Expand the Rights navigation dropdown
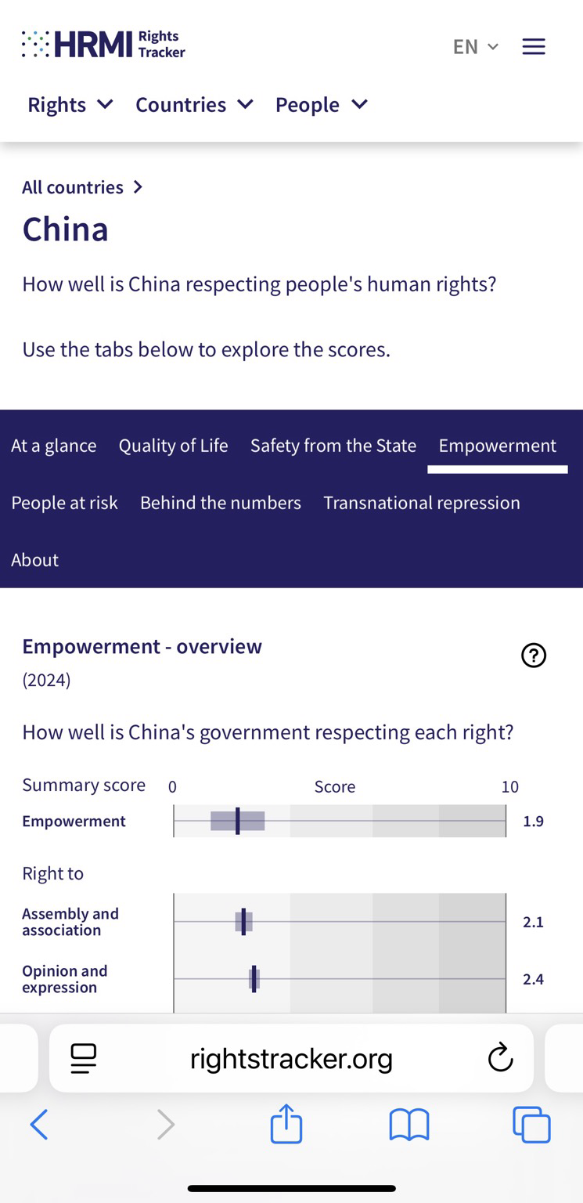Screen dimensions: 583x1203 (x=70, y=104)
